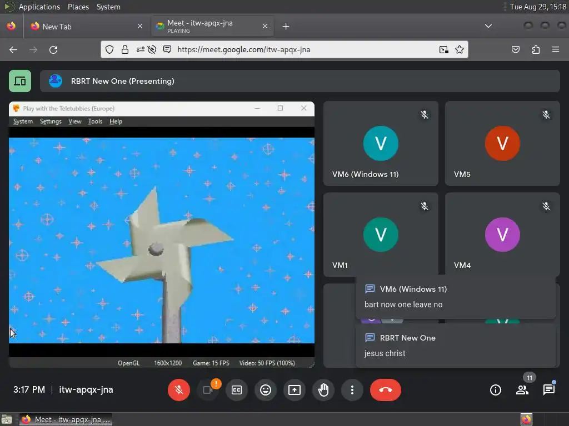Close the Meet tab
The height and width of the screenshot is (426, 569).
265,26
